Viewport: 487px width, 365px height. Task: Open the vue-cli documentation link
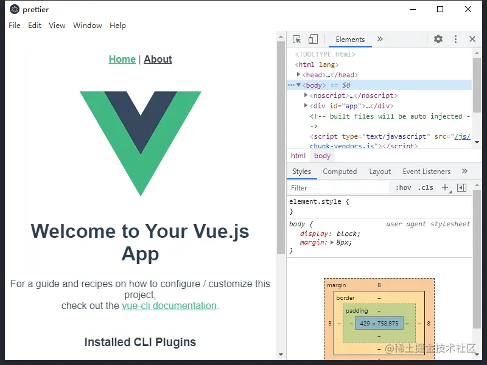coord(169,305)
